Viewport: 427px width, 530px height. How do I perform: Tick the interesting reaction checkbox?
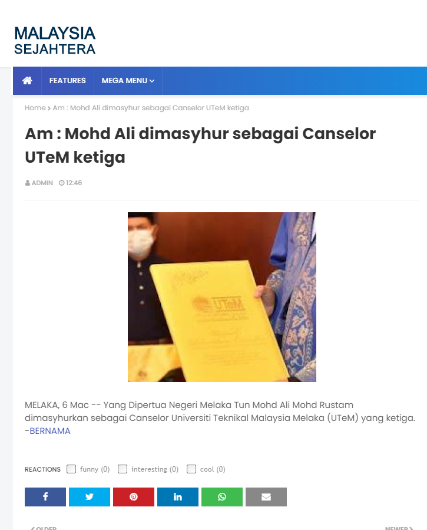[x=123, y=469]
